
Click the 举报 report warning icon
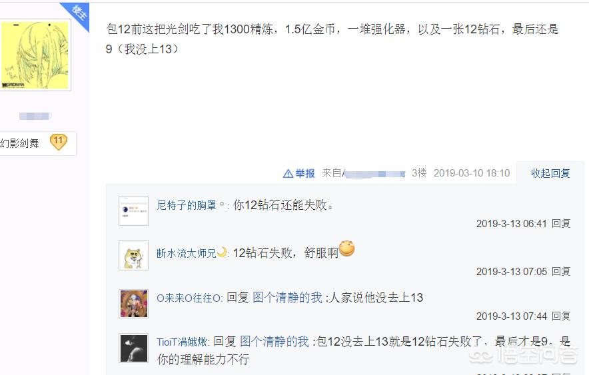coord(288,173)
